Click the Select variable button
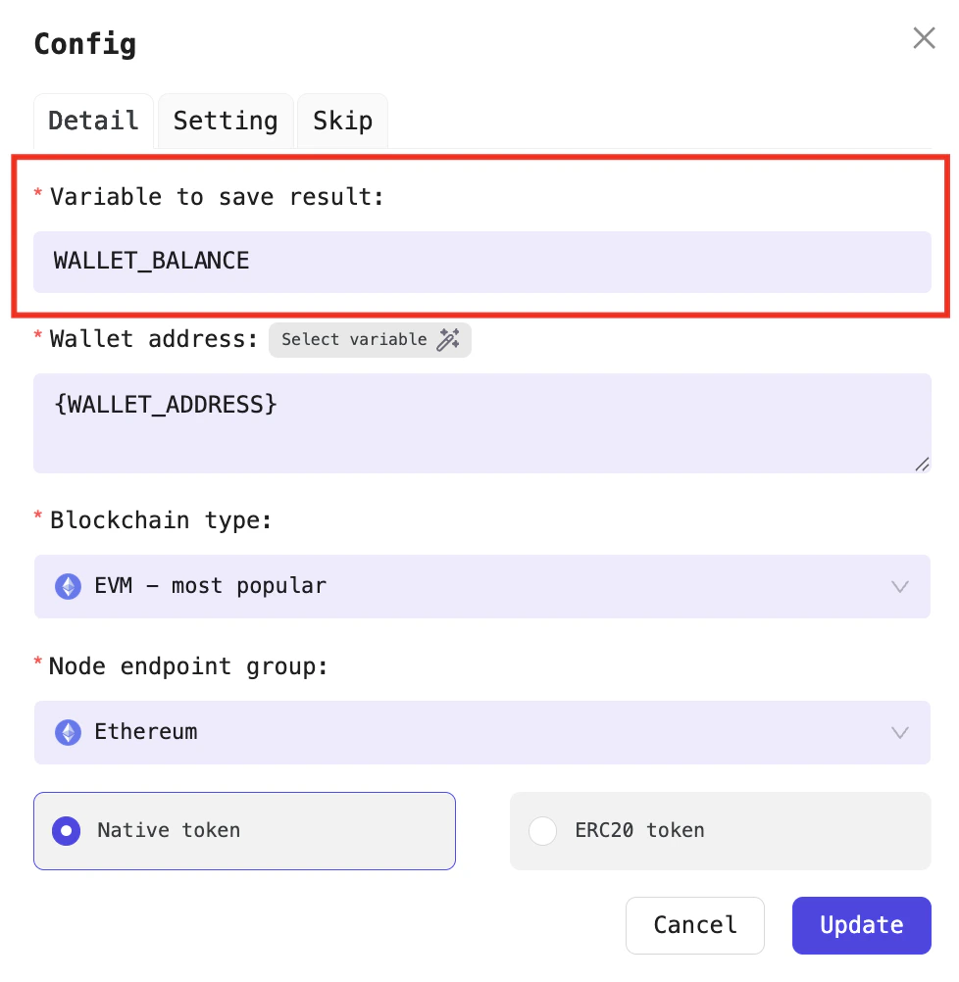Image resolution: width=959 pixels, height=982 pixels. click(370, 339)
